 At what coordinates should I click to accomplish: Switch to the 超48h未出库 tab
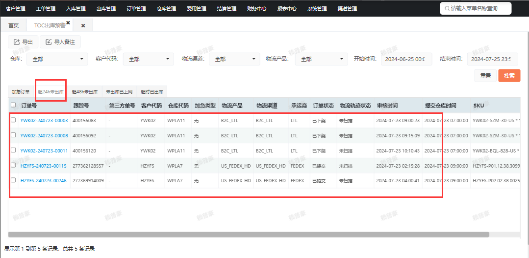coord(85,91)
